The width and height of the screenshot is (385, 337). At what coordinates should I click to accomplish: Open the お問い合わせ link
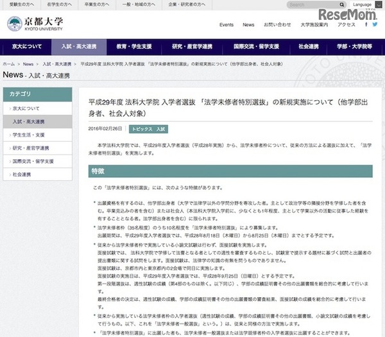(x=277, y=25)
